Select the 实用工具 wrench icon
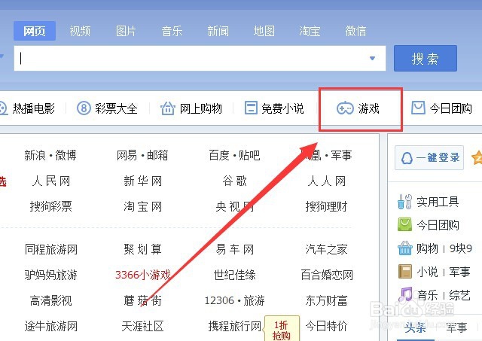This screenshot has width=482, height=341. click(404, 202)
